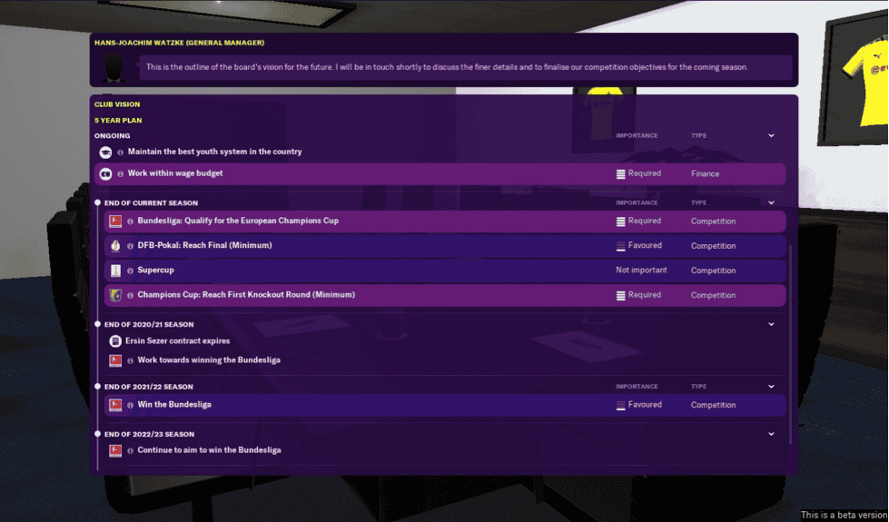The image size is (889, 522).
Task: Click Finance type on wage budget row
Action: point(705,174)
